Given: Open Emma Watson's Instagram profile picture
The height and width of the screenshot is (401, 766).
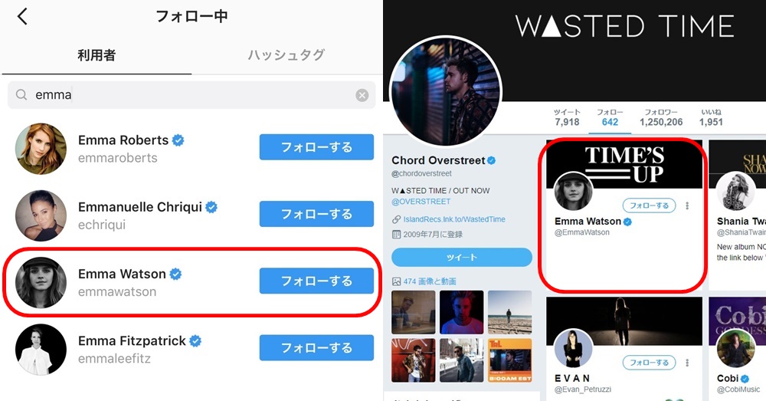Looking at the screenshot, I should 41,283.
